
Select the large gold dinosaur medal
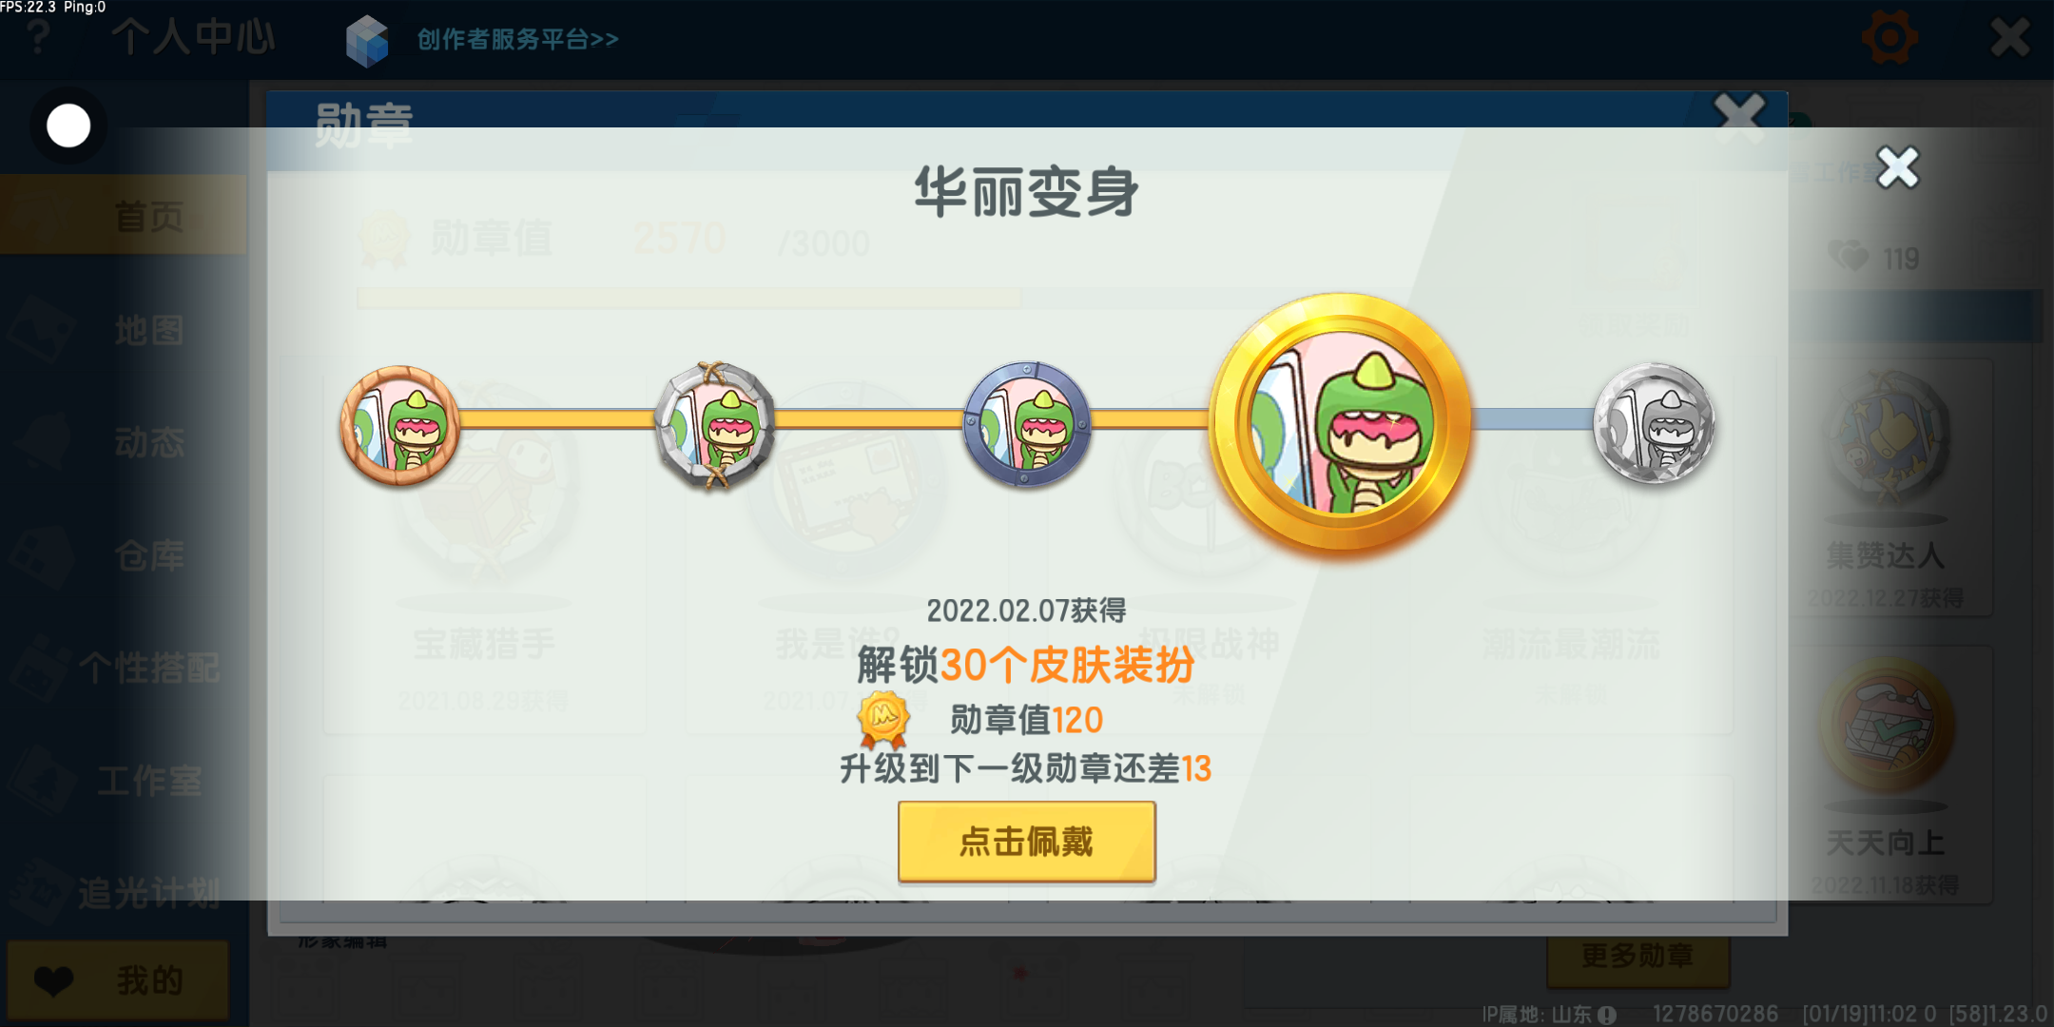(x=1341, y=423)
